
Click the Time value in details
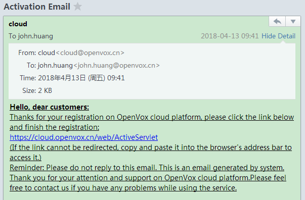coord(81,78)
